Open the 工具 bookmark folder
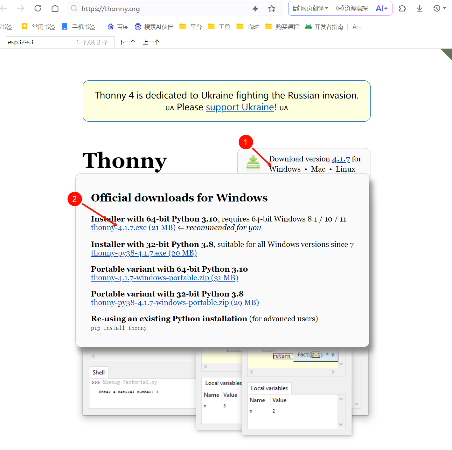This screenshot has height=450, width=452. pyautogui.click(x=219, y=27)
